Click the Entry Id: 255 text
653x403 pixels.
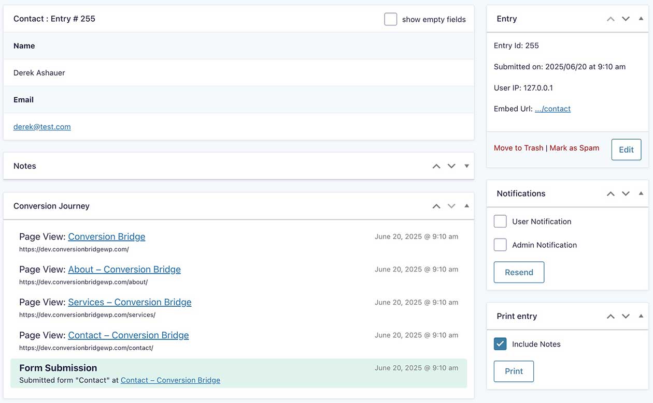tap(516, 46)
